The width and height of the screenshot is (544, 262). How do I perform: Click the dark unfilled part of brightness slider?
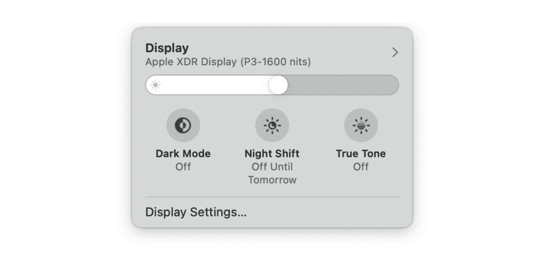[x=342, y=85]
